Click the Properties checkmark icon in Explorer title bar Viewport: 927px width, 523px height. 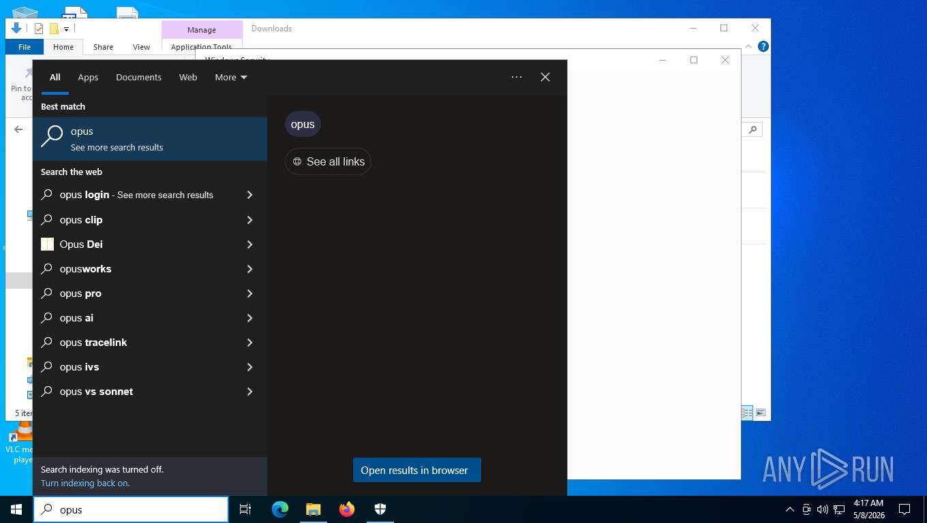pos(39,29)
